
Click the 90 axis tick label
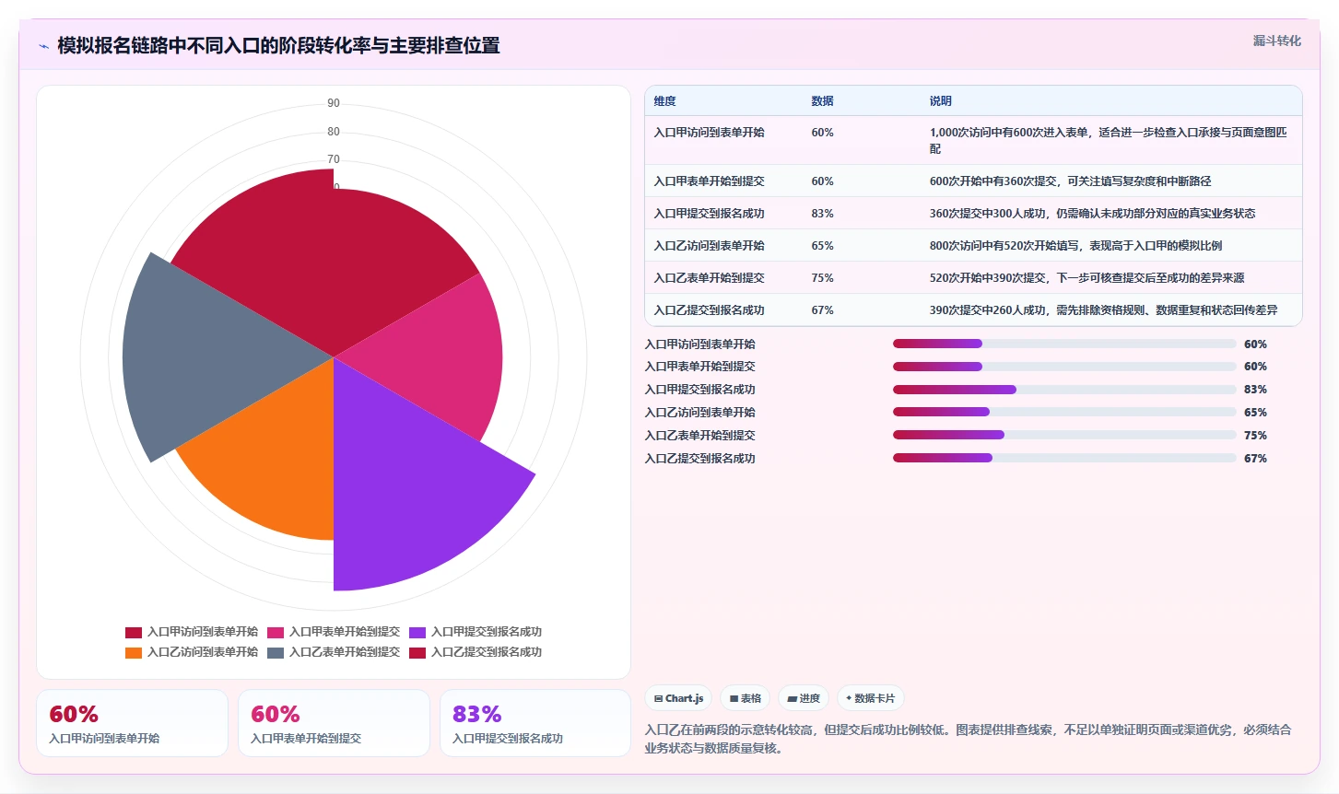coord(334,103)
